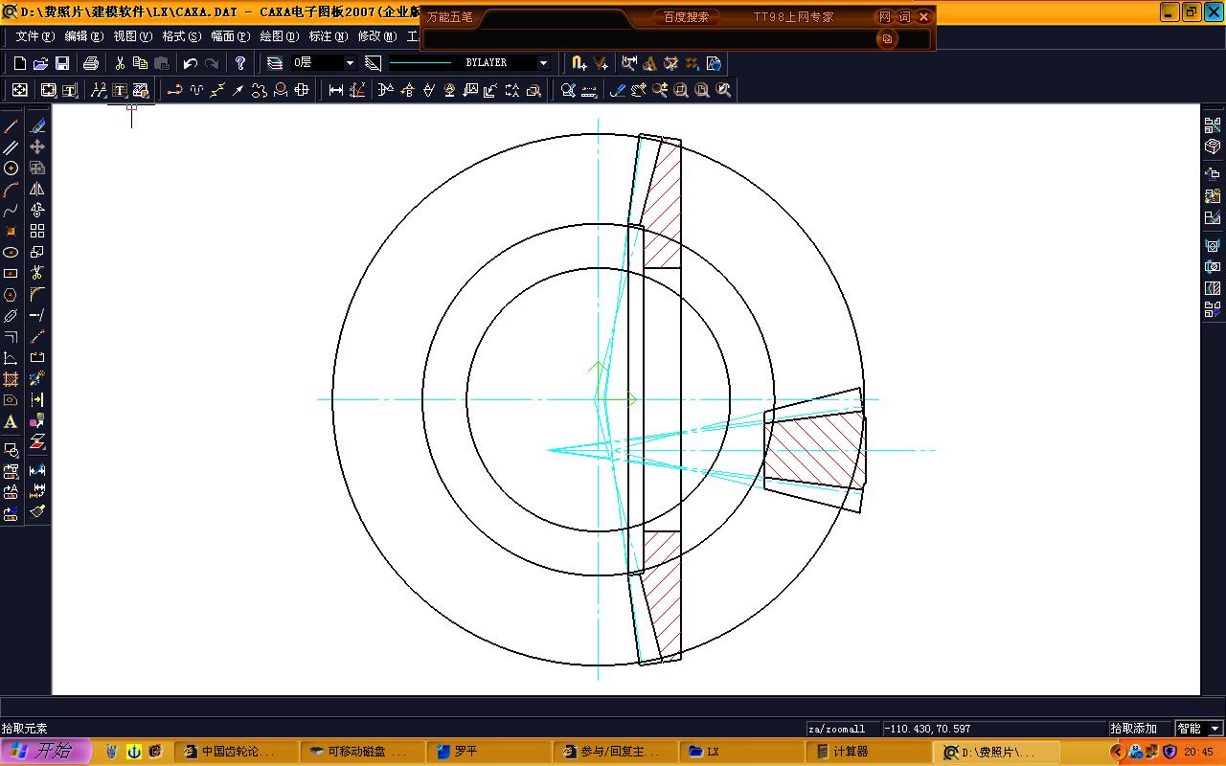Expand the 智能 snap mode dropdown
This screenshot has height=766, width=1226.
(1215, 729)
